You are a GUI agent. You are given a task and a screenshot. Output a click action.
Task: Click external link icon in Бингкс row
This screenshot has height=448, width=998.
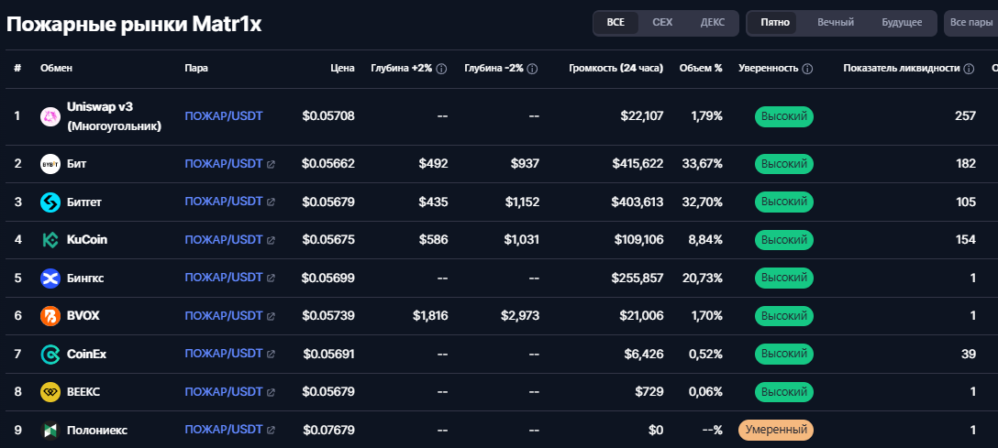[272, 279]
